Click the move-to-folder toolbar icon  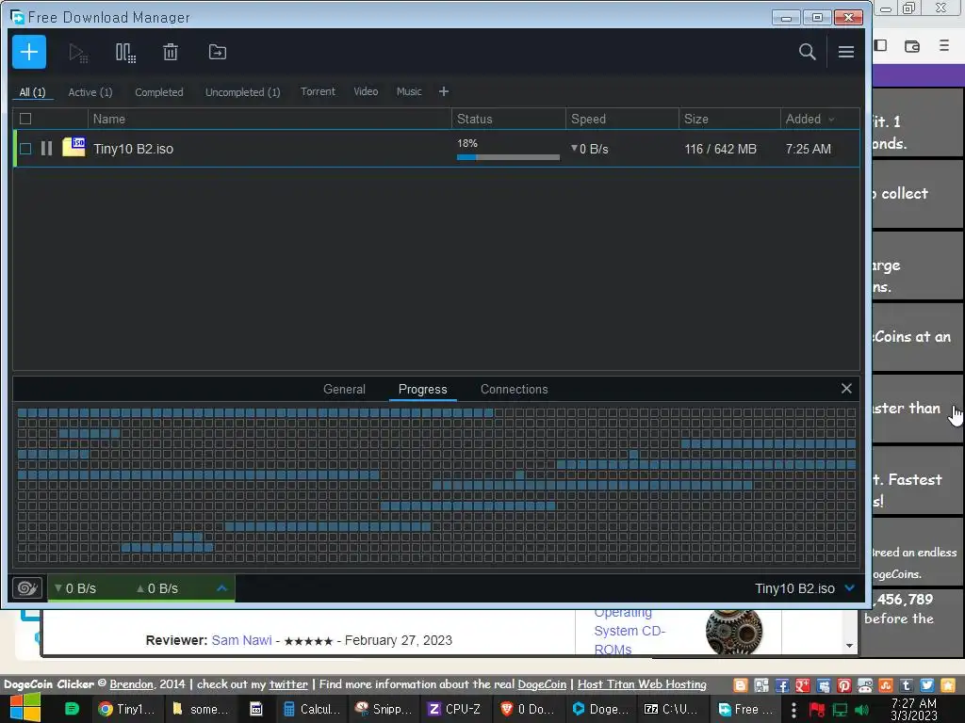[x=218, y=52]
